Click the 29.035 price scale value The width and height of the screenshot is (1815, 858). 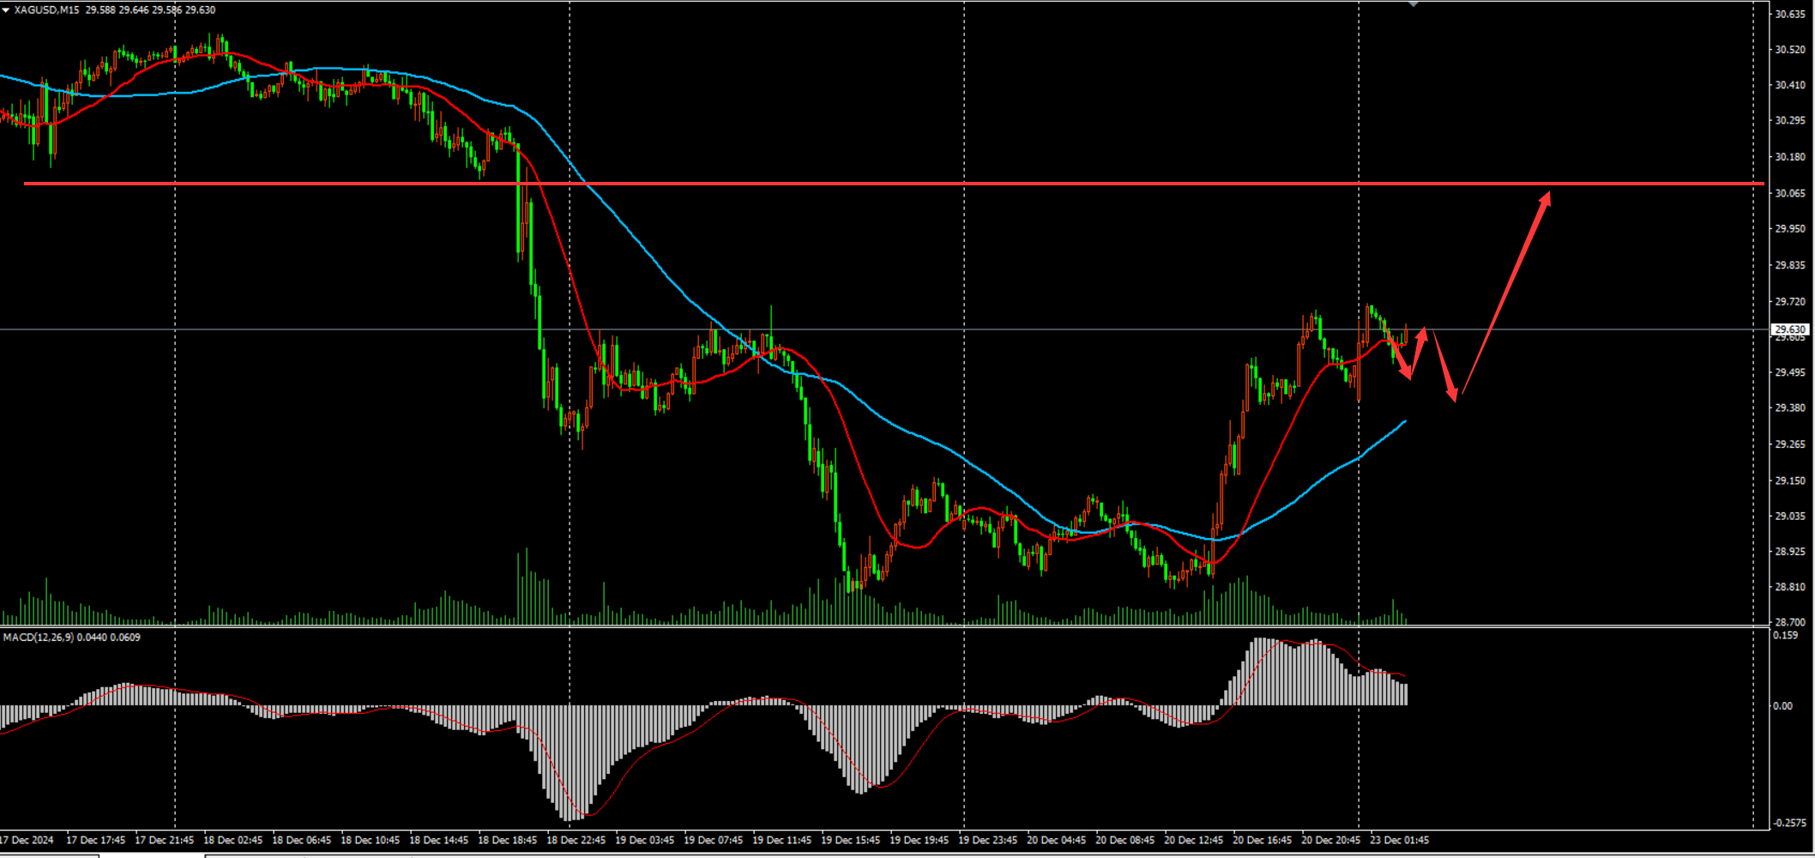pyautogui.click(x=1790, y=516)
